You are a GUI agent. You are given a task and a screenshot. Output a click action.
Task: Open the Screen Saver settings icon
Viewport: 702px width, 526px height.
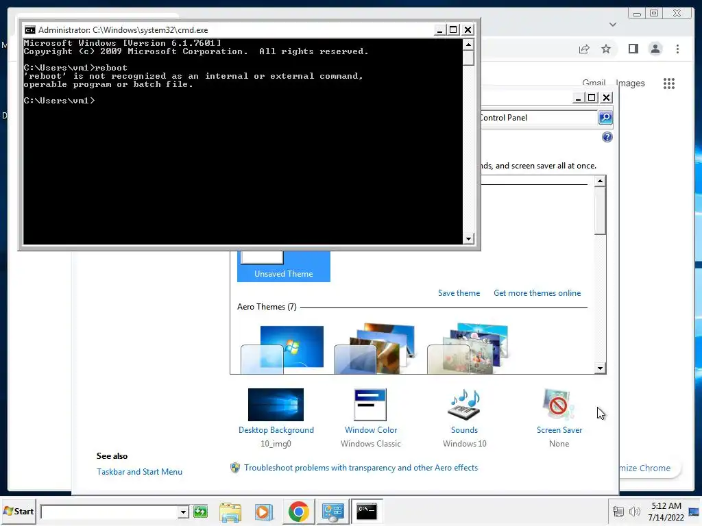(559, 404)
